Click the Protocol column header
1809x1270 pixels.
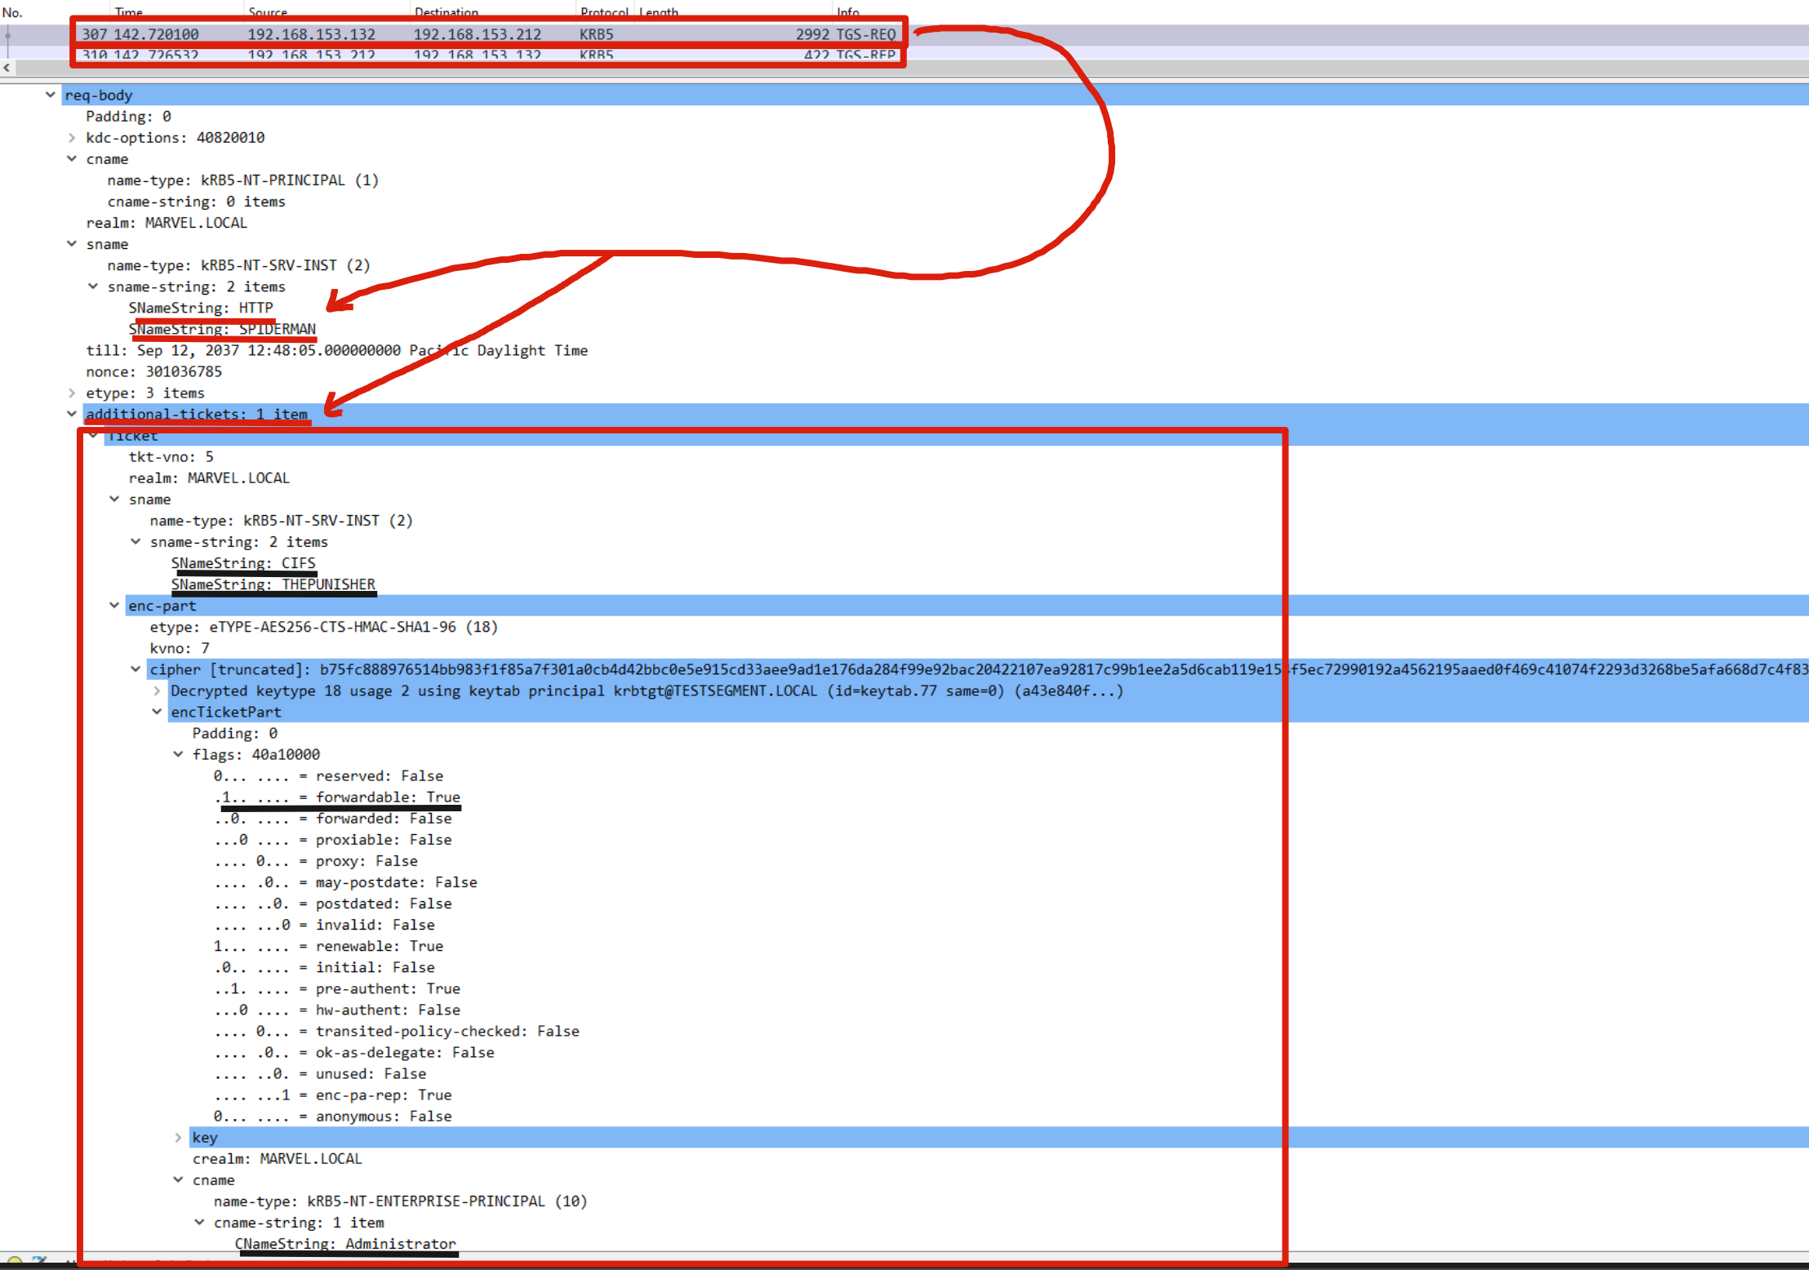(x=604, y=11)
